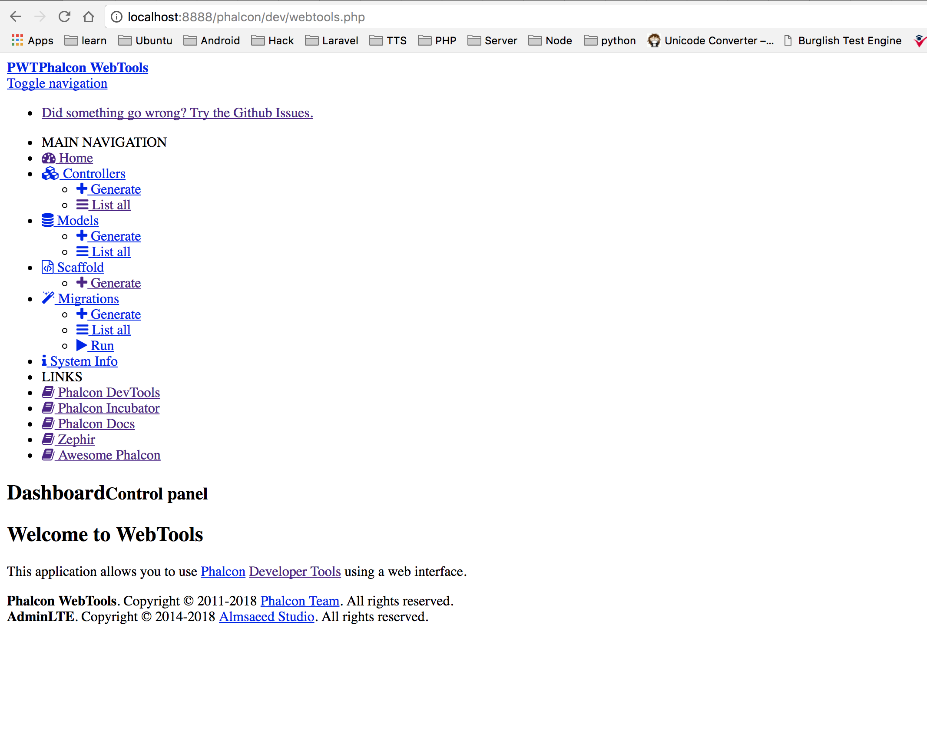Image resolution: width=927 pixels, height=754 pixels.
Task: Click the Toggle navigation link
Action: coord(57,83)
